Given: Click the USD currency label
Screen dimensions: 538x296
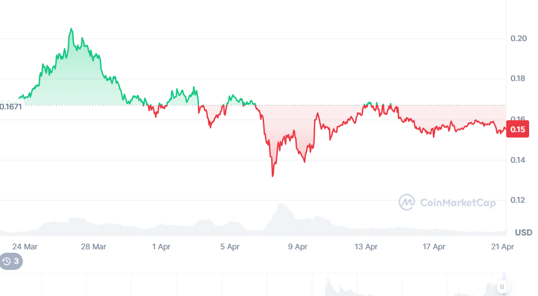Looking at the screenshot, I should (524, 232).
